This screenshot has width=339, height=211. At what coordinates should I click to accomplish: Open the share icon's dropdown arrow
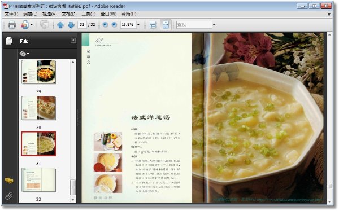coord(32,25)
